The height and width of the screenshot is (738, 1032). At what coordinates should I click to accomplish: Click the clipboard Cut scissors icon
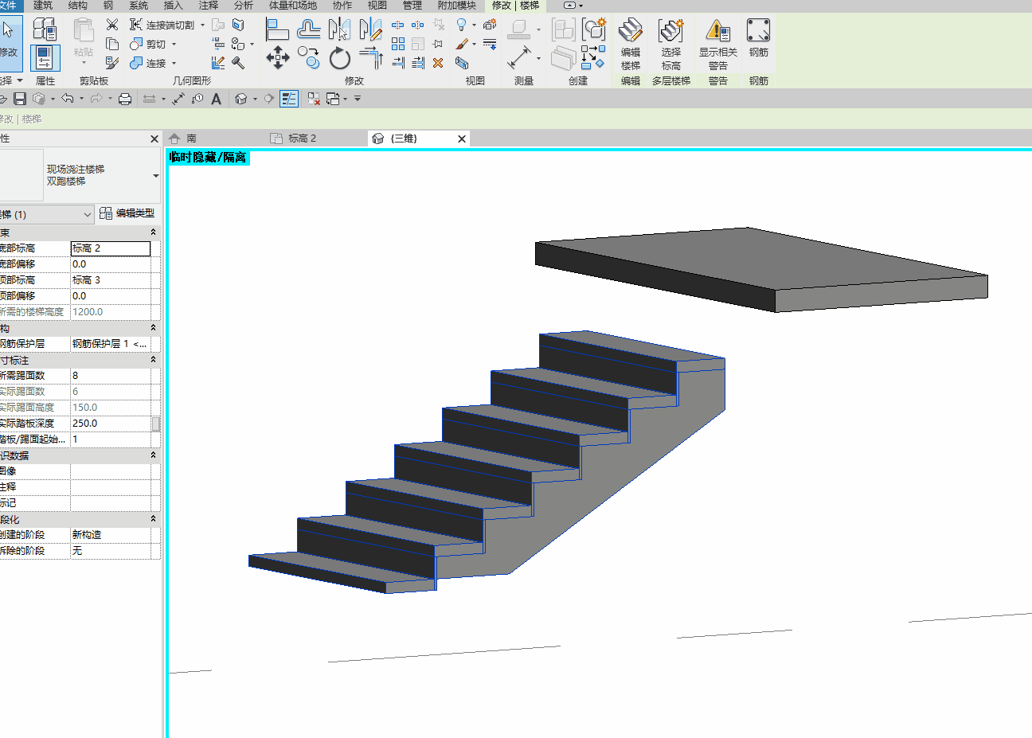coord(112,25)
